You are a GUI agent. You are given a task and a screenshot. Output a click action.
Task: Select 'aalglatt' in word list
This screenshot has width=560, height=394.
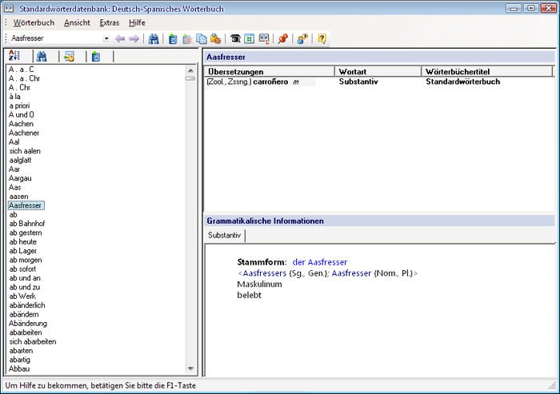tap(20, 161)
